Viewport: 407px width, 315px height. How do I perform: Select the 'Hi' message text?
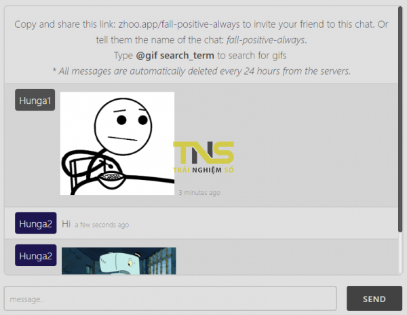pyautogui.click(x=66, y=223)
